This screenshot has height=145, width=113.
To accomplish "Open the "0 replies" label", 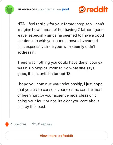I will pyautogui.click(x=45, y=124).
